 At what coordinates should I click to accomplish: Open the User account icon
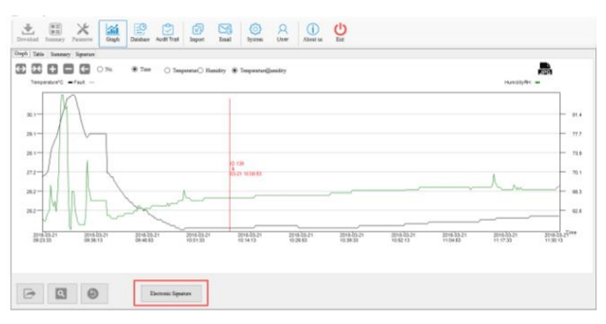[x=283, y=33]
